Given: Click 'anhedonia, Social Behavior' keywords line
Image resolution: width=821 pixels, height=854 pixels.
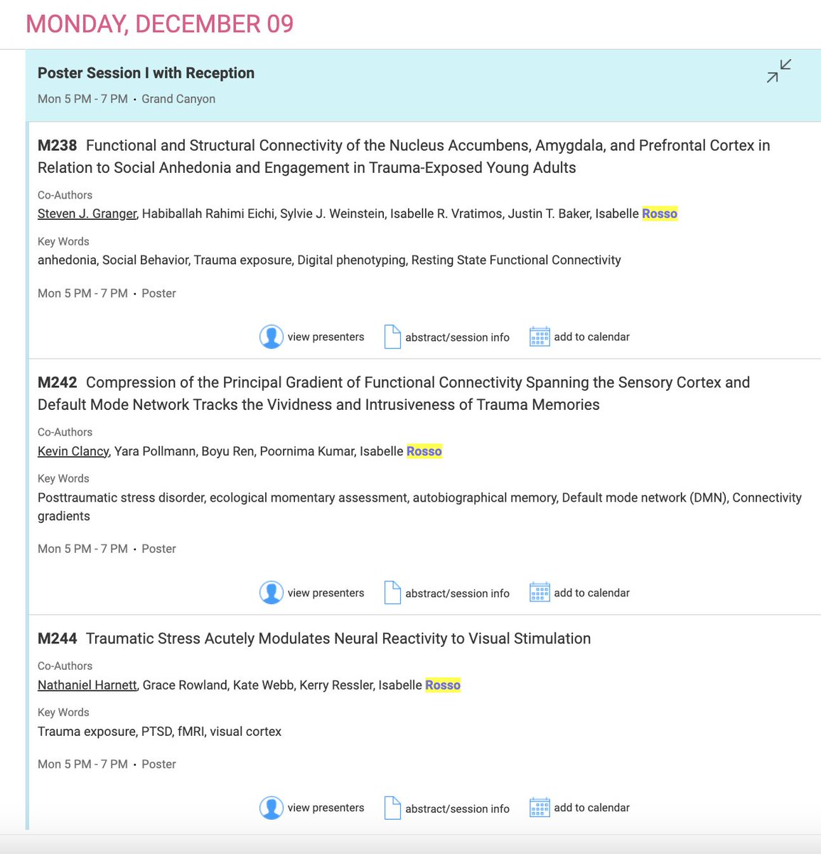Looking at the screenshot, I should (x=329, y=260).
